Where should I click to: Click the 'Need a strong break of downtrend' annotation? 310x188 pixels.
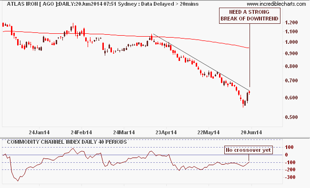(x=250, y=16)
